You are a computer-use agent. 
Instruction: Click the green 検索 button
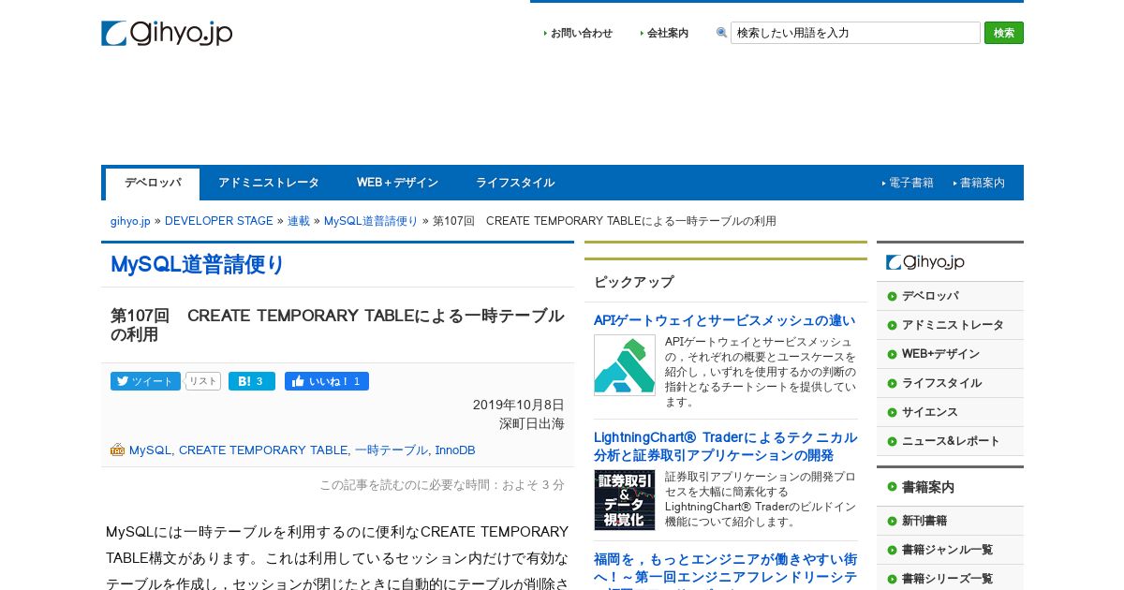(1004, 33)
